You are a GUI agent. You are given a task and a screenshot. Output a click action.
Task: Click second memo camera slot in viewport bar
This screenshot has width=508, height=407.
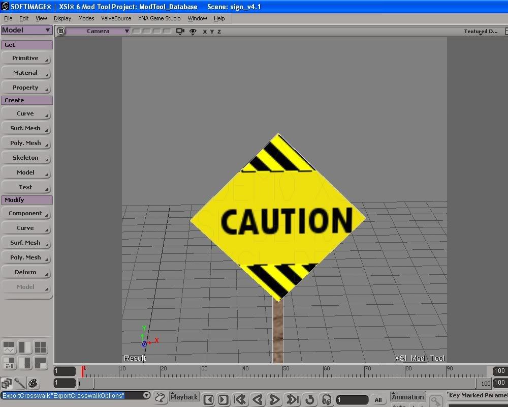147,31
